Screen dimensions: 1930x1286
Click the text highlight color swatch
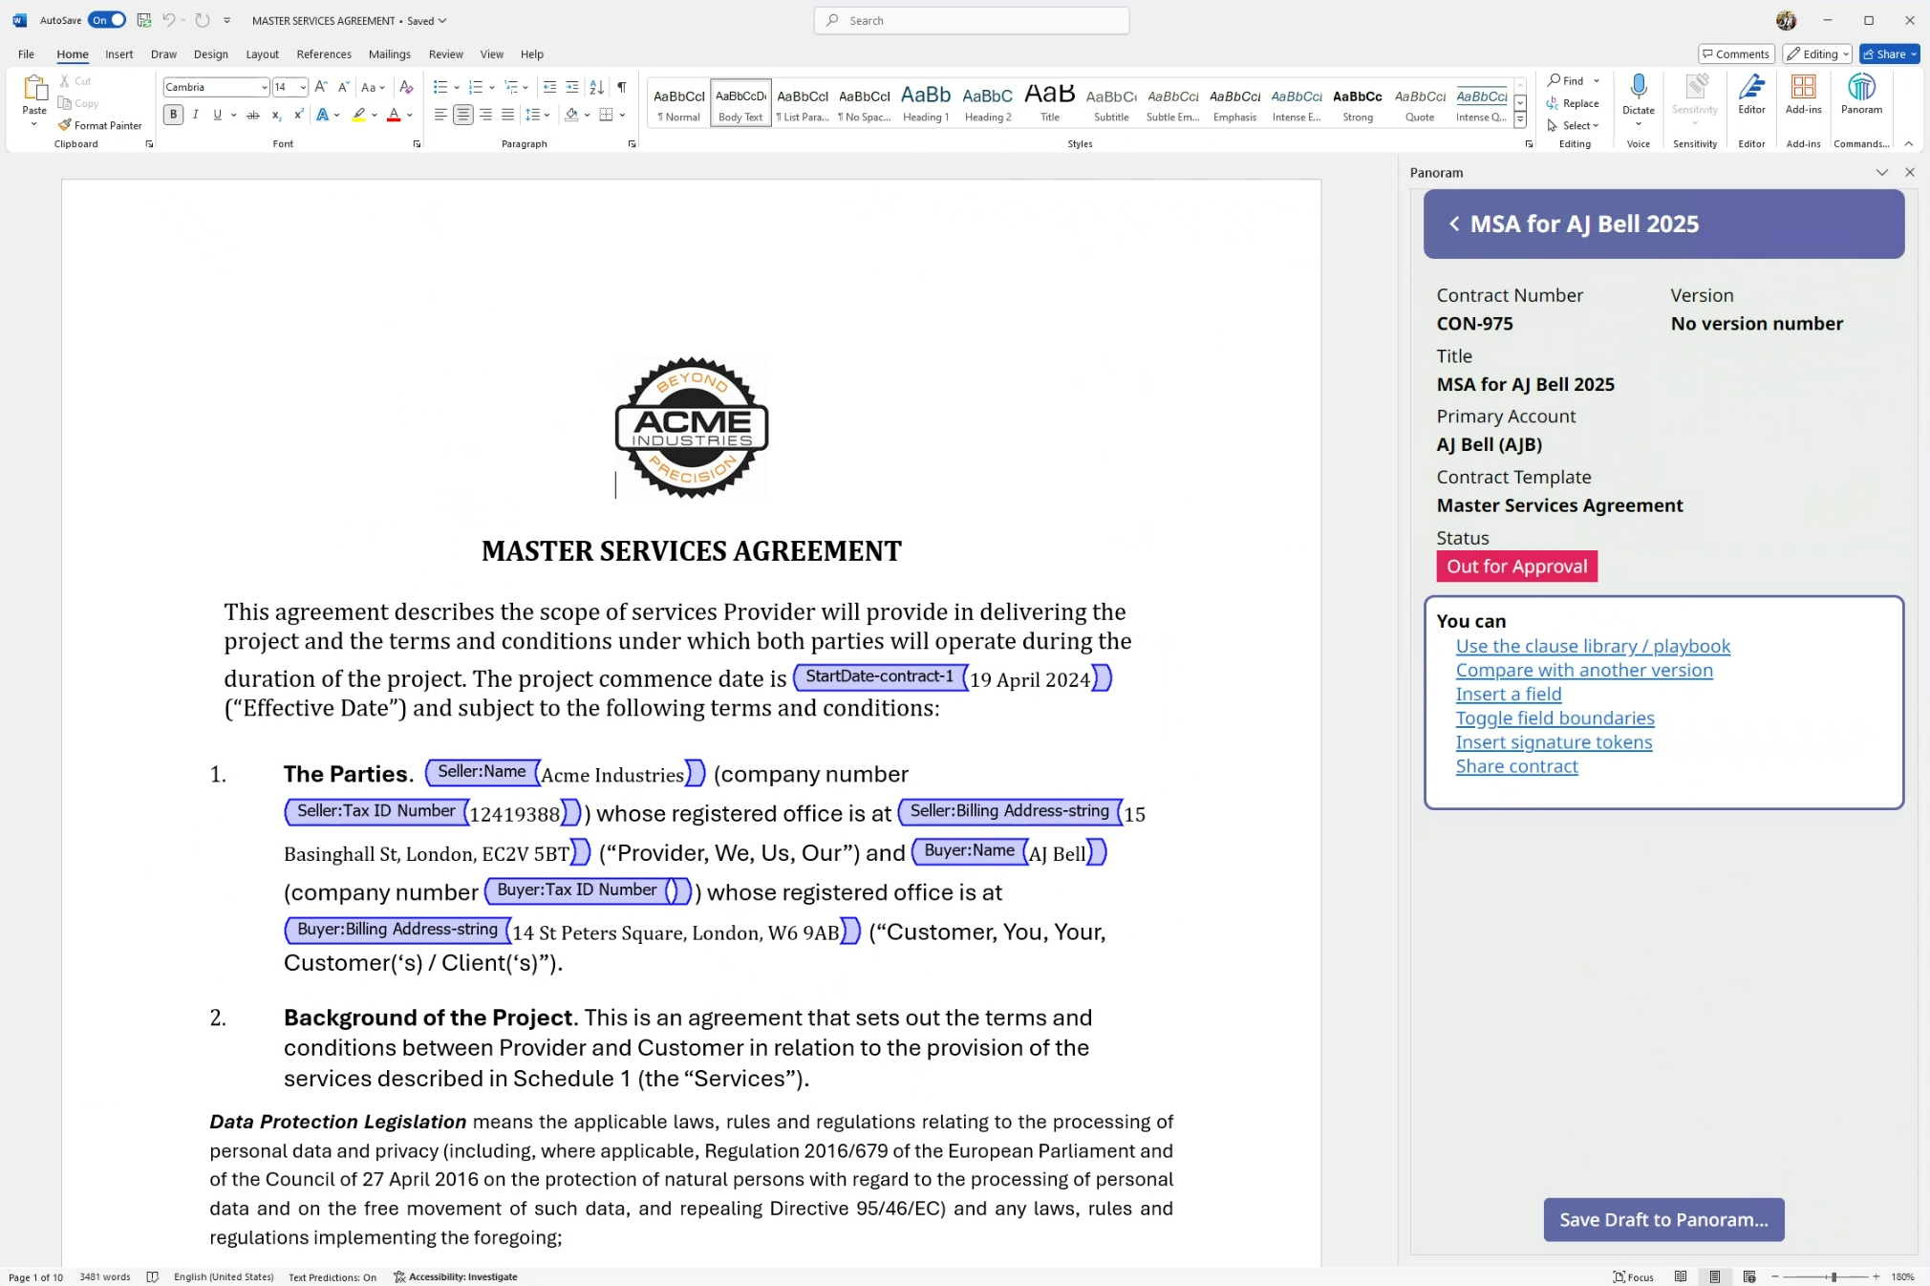[359, 115]
